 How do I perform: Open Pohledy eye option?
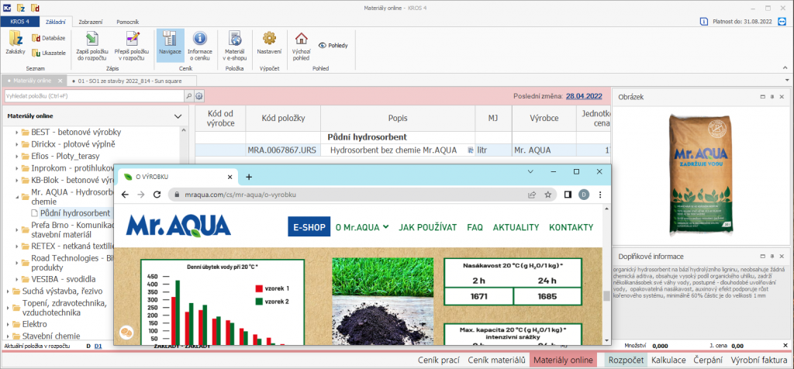click(333, 45)
